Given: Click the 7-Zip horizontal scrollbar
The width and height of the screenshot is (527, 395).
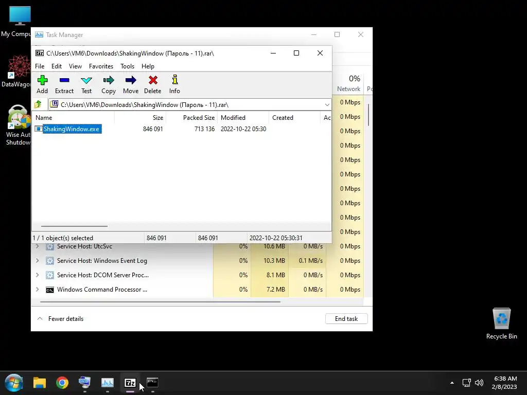Looking at the screenshot, I should (74, 226).
